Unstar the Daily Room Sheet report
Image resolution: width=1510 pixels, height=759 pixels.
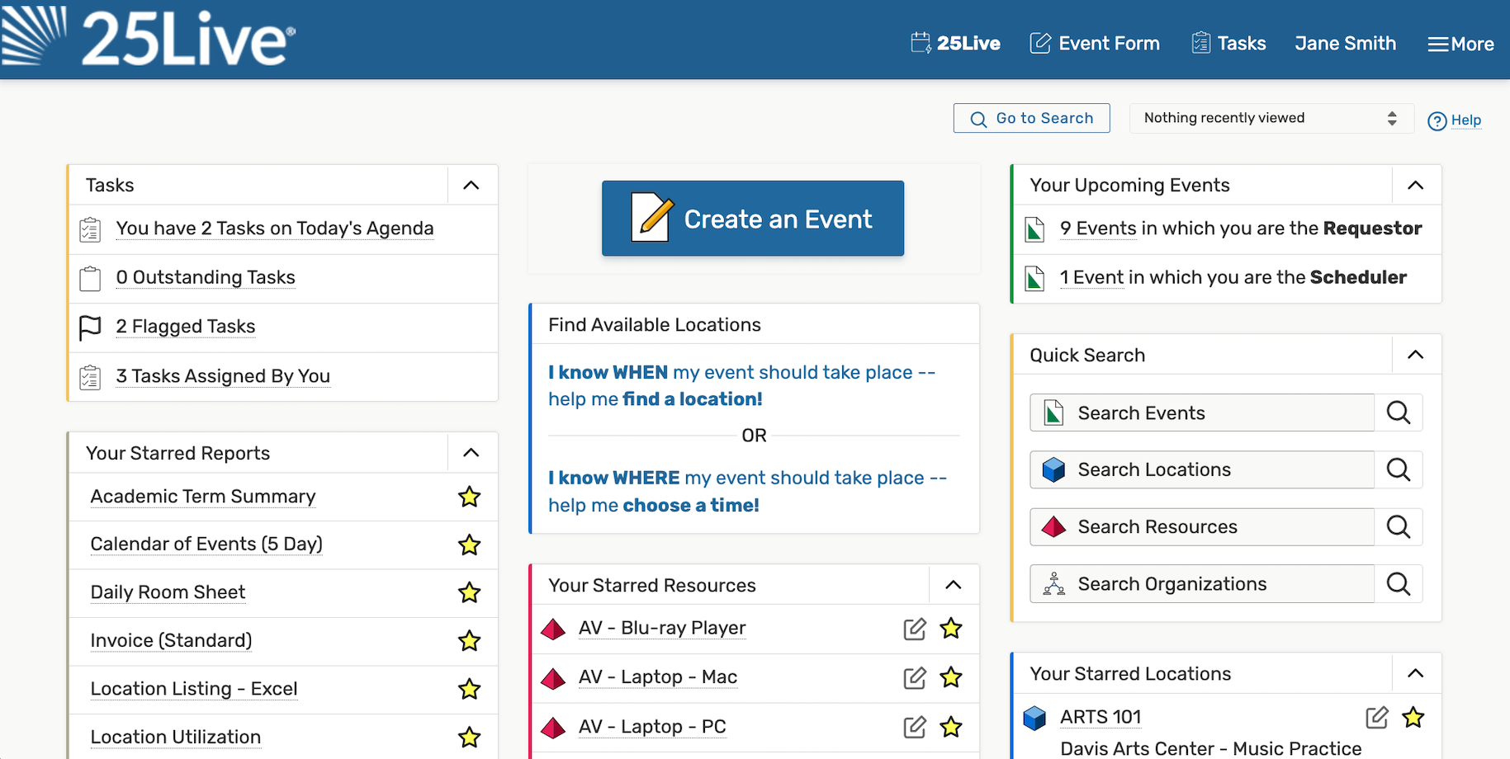[470, 592]
